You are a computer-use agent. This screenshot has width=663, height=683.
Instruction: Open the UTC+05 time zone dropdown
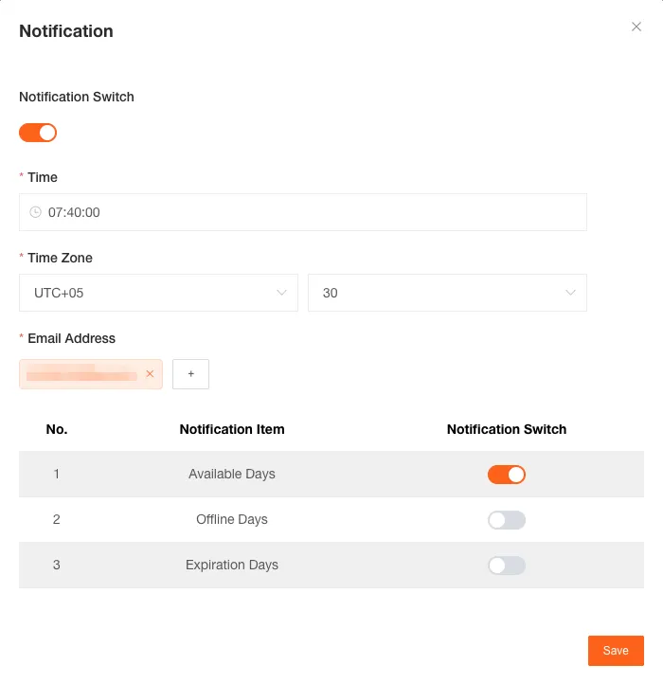tap(152, 293)
